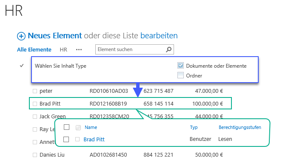Click number 623 715 487
The width and height of the screenshot is (291, 166).
click(x=158, y=91)
